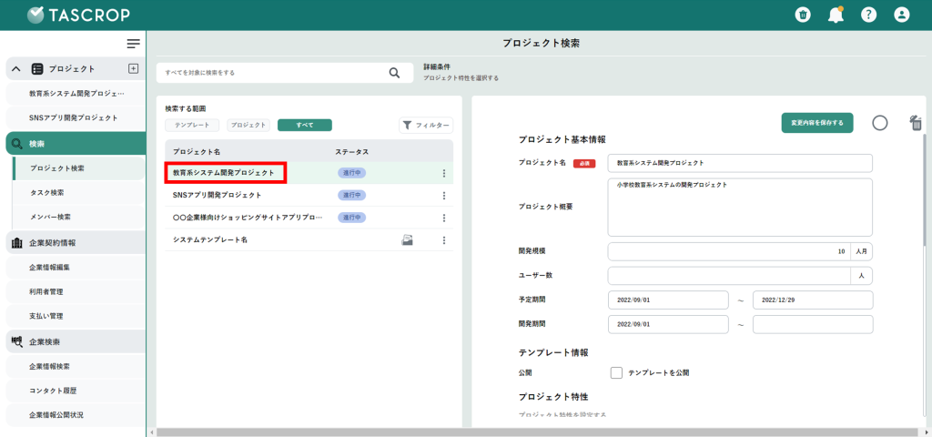
Task: Toggle the sidebar hamburger menu
Action: (x=133, y=44)
